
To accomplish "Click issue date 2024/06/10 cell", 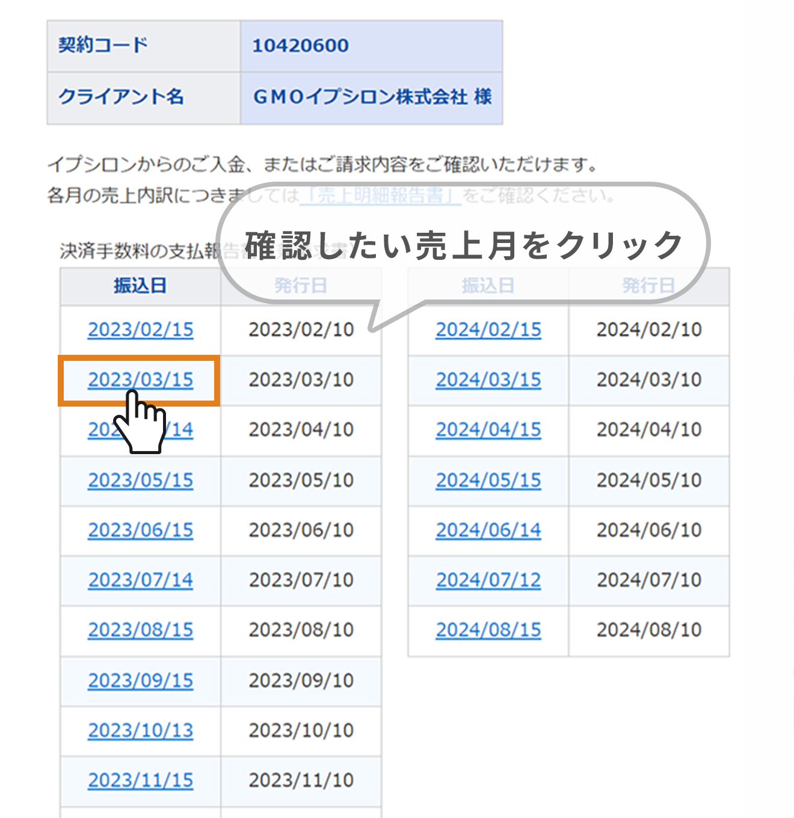I will (649, 530).
